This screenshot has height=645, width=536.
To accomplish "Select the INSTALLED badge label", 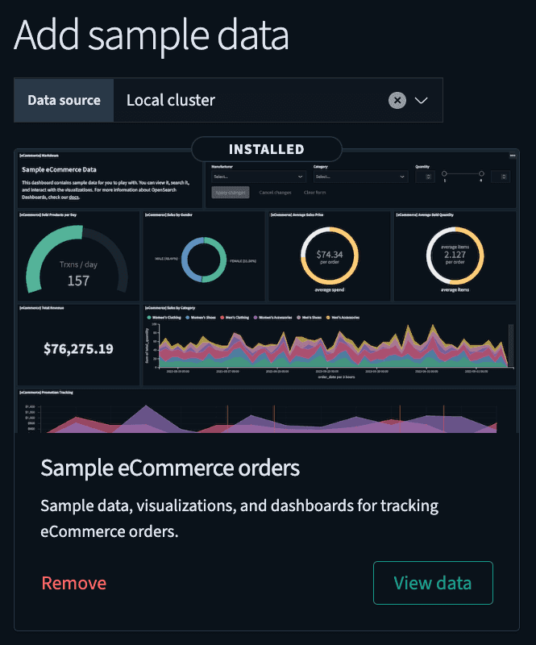I will pos(267,149).
